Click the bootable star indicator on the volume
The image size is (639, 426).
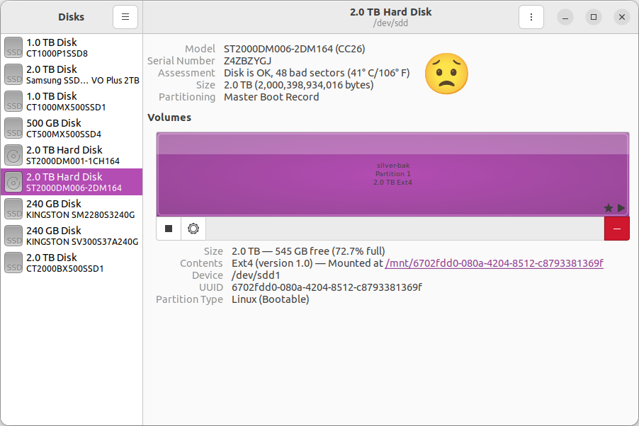[607, 208]
